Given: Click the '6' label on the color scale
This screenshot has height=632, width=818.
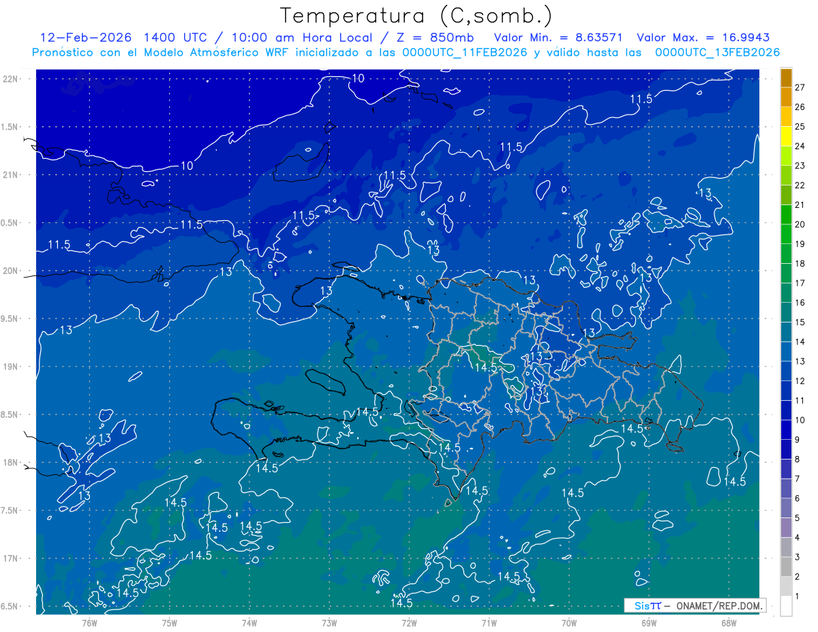Looking at the screenshot, I should click(x=798, y=498).
